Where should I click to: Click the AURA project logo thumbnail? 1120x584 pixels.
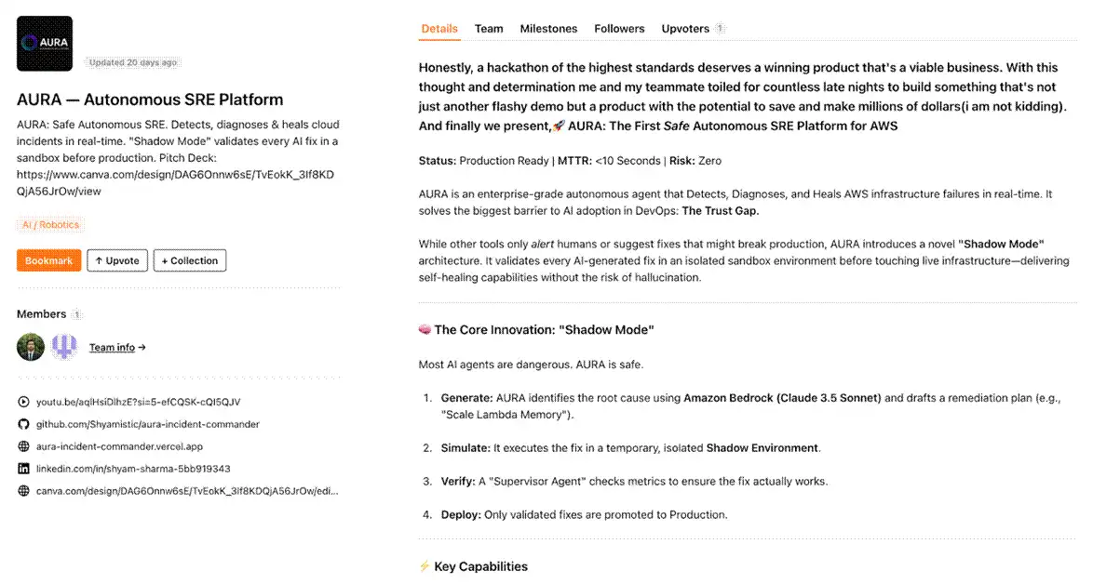click(x=45, y=43)
